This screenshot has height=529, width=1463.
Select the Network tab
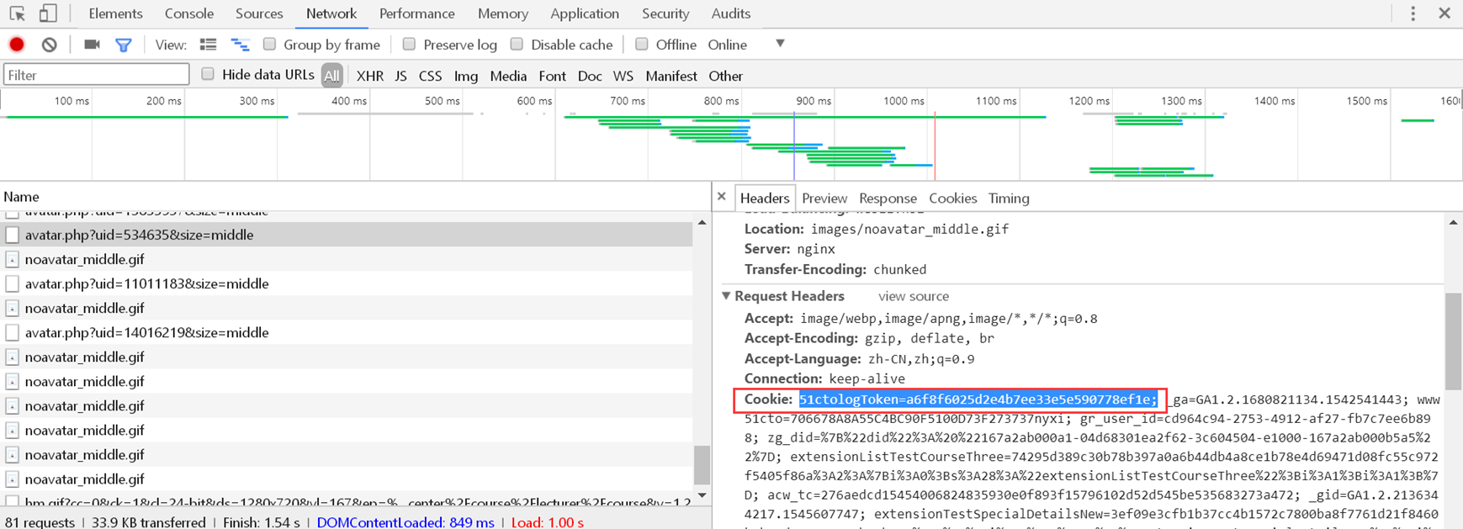click(331, 13)
